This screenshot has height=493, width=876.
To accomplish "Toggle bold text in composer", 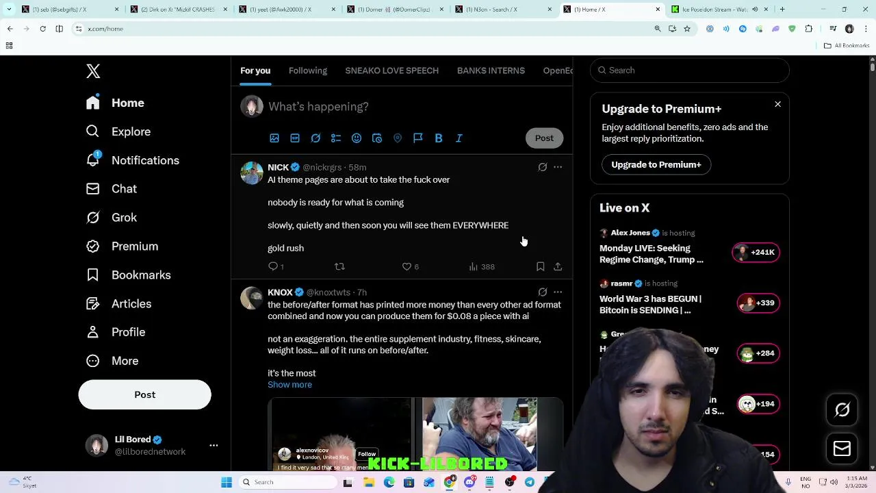I will click(x=439, y=138).
